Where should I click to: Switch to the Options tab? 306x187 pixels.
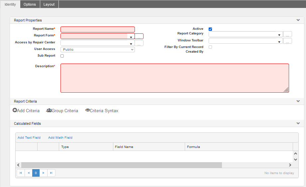pos(30,4)
